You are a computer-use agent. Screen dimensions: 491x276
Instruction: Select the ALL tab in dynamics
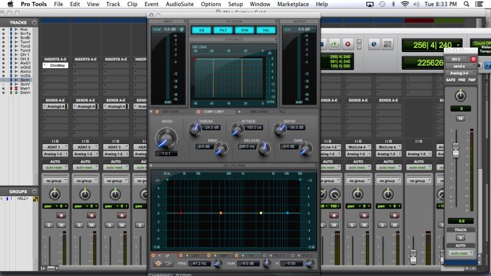(282, 112)
